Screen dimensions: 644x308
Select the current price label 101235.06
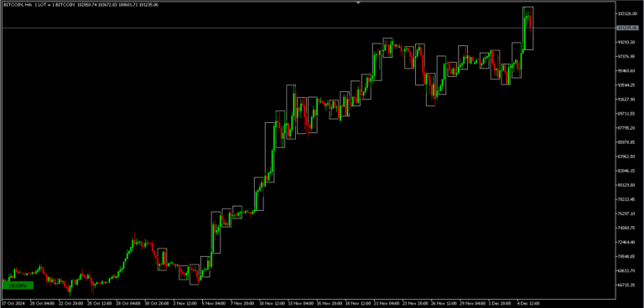click(x=628, y=28)
